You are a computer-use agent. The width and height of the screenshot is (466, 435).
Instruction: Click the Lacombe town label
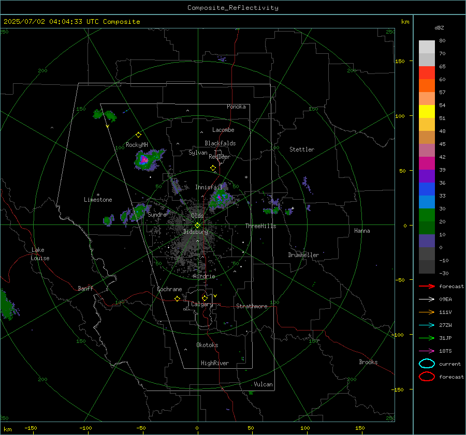coord(223,130)
